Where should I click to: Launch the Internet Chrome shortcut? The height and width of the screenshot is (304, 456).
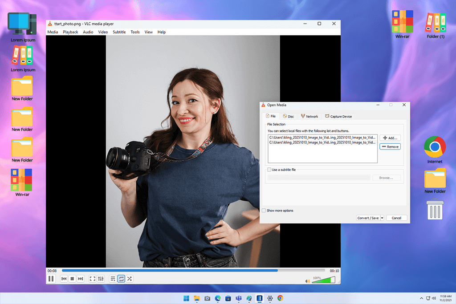(x=435, y=150)
